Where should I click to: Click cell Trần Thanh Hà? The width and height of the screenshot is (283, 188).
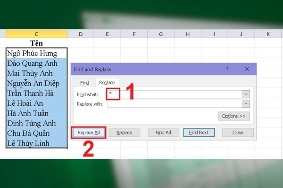click(x=36, y=93)
